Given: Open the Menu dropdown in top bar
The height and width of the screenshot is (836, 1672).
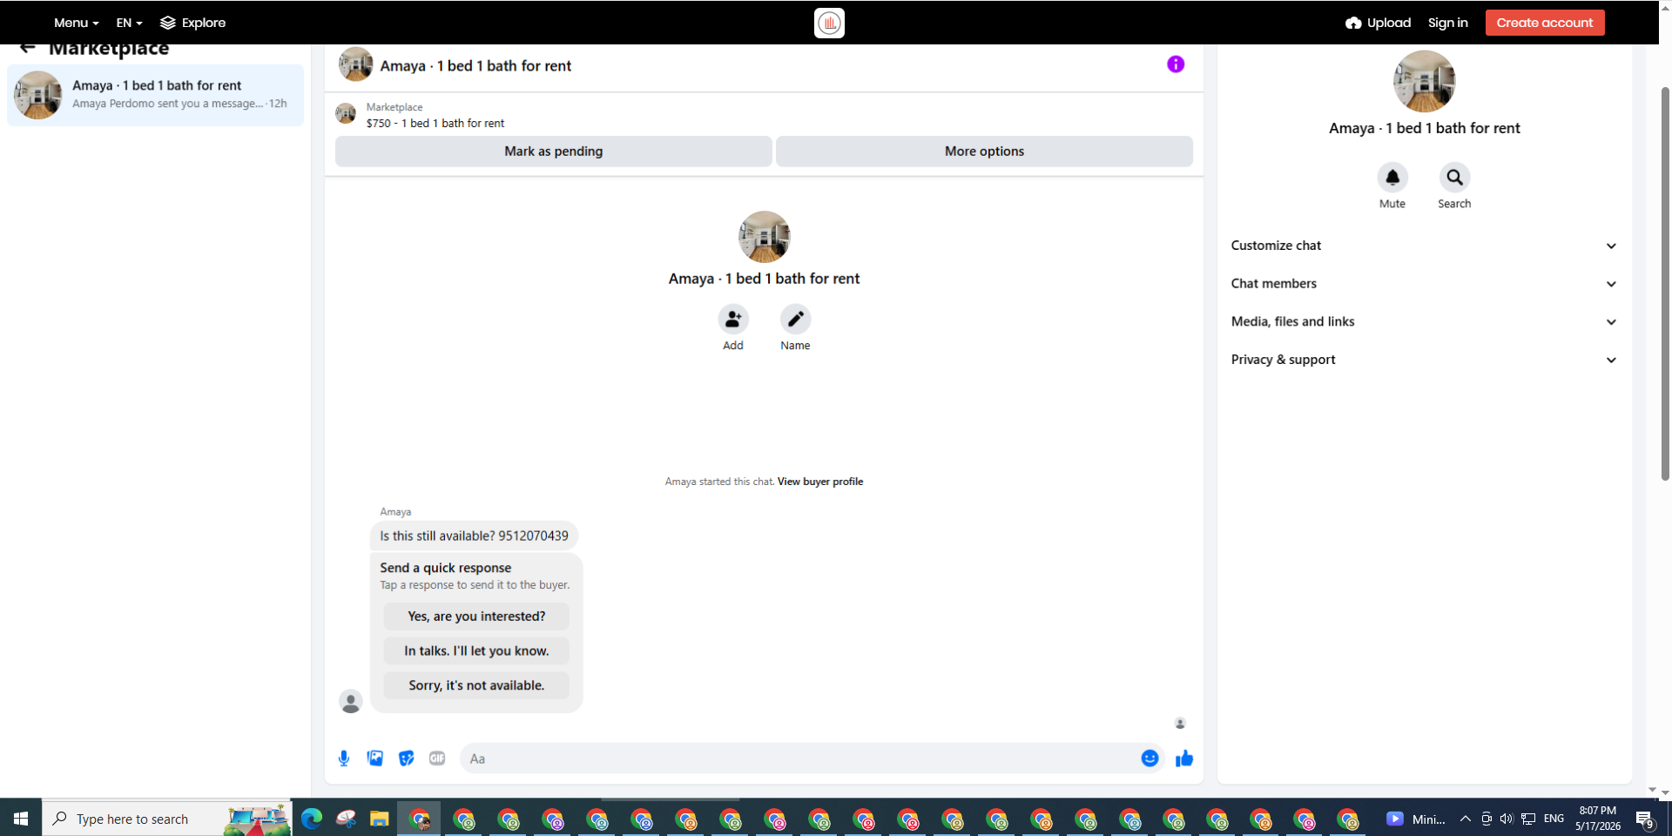Looking at the screenshot, I should coord(77,23).
